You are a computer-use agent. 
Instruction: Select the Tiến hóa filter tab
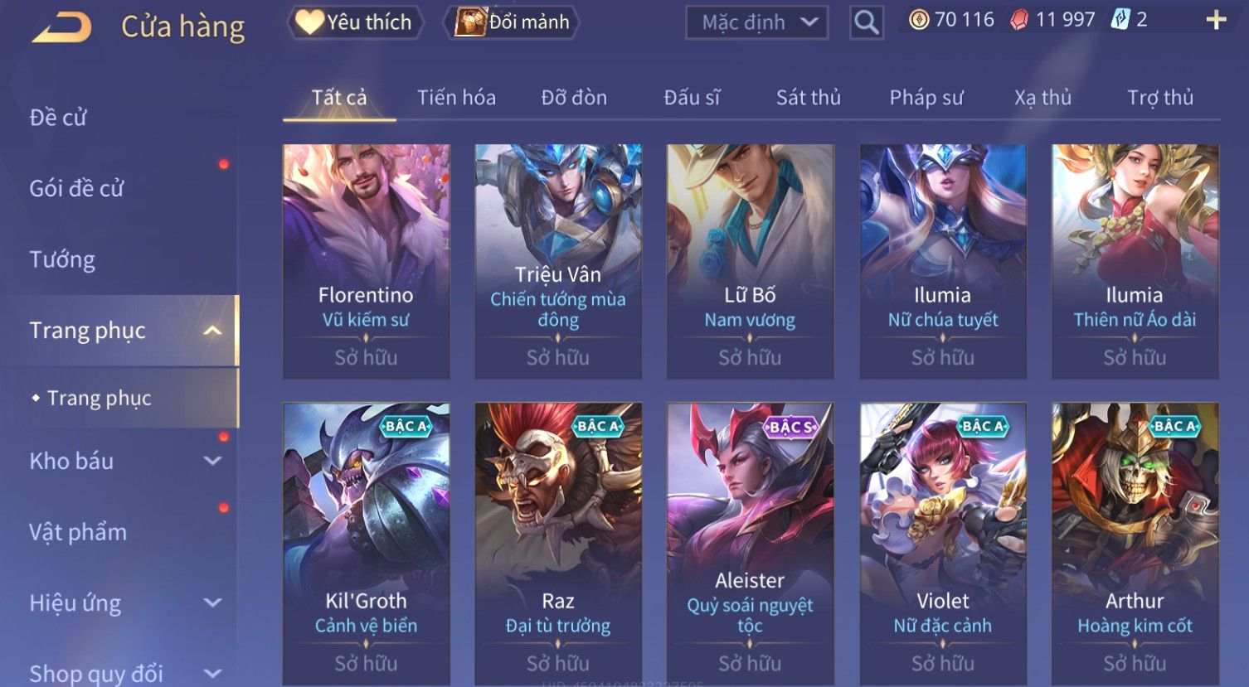click(x=456, y=98)
